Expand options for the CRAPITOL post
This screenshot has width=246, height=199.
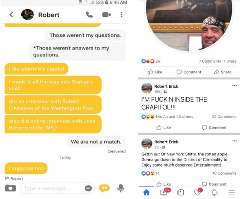pyautogui.click(x=234, y=86)
